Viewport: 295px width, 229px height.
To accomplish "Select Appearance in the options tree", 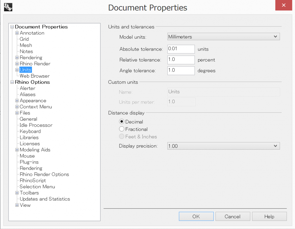I will 33,100.
